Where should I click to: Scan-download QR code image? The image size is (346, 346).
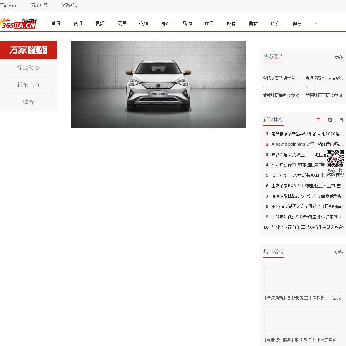coord(335,158)
